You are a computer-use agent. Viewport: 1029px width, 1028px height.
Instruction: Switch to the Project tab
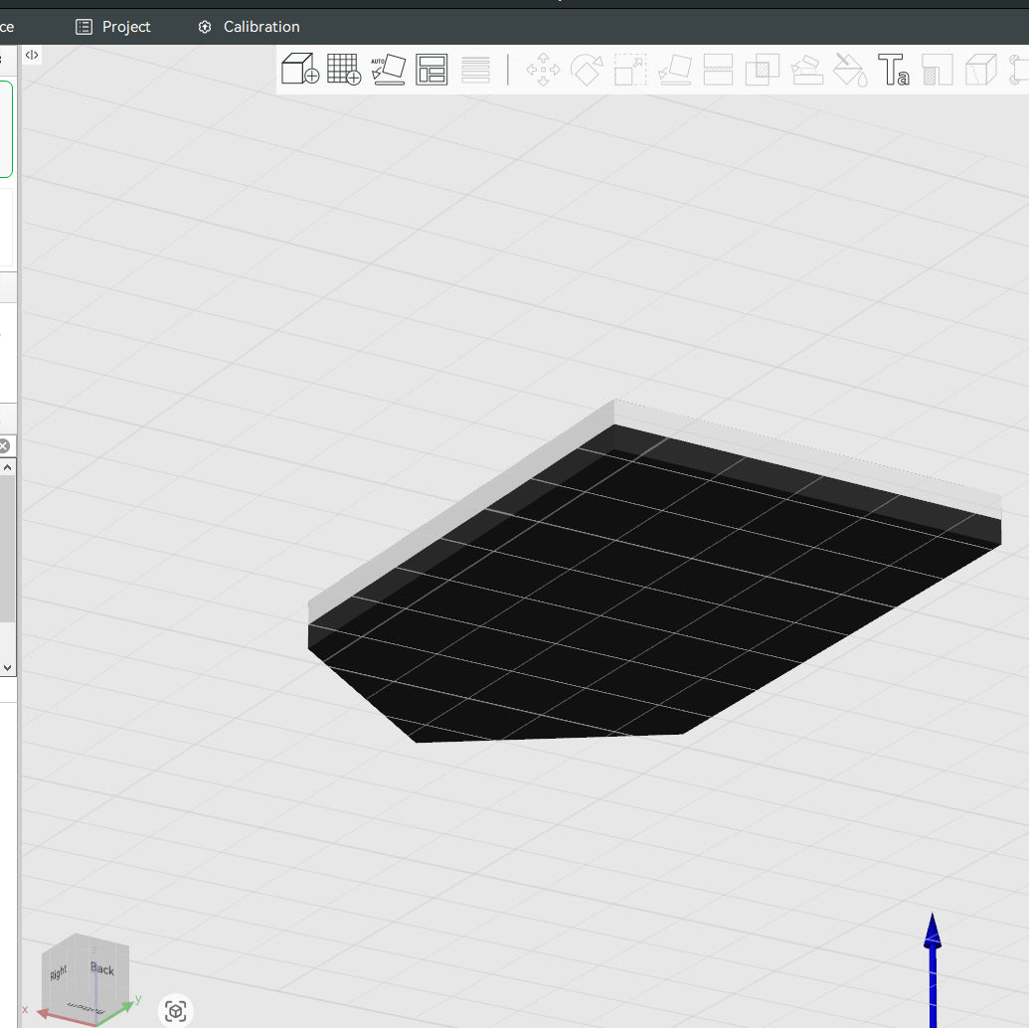(112, 27)
